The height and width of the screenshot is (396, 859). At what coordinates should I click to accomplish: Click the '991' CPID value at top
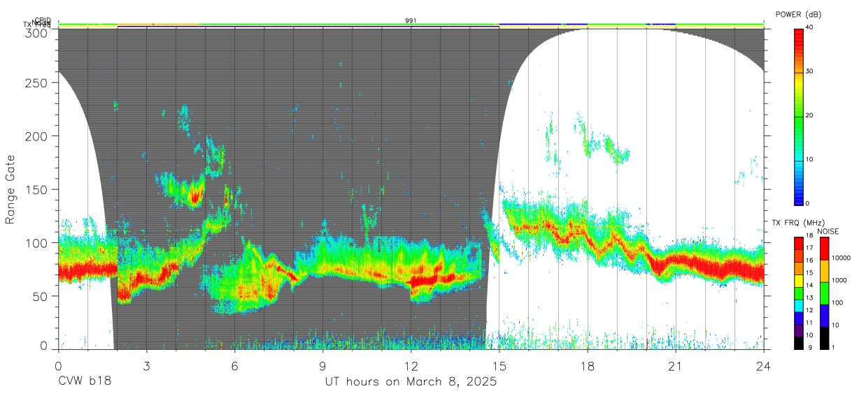[411, 21]
